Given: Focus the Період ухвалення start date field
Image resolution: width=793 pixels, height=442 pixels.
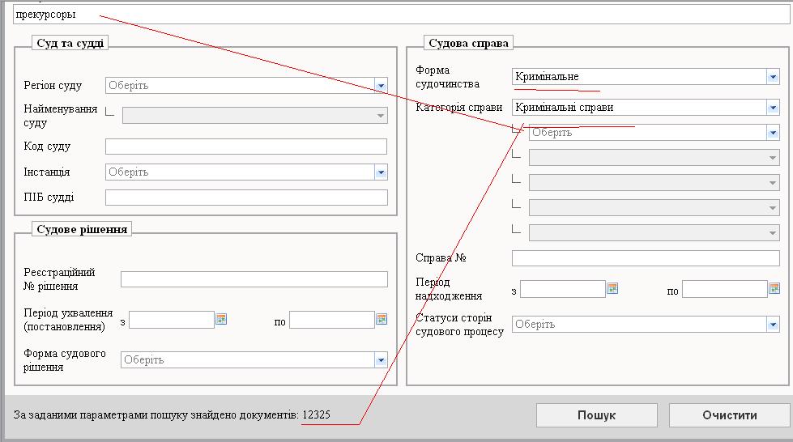Looking at the screenshot, I should 171,320.
